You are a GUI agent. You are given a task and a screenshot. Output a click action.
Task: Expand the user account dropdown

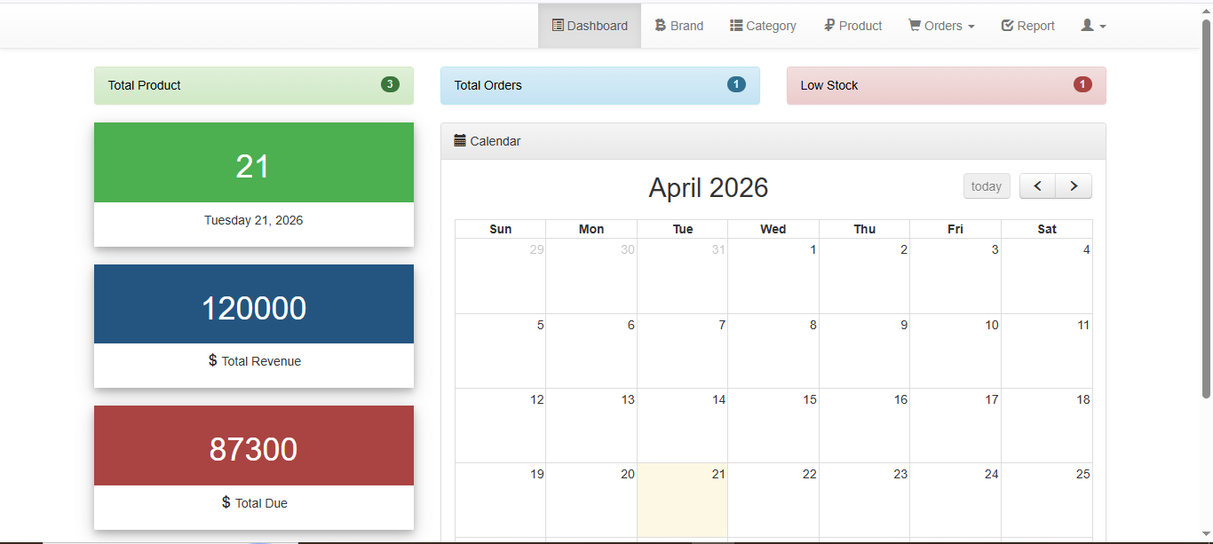[1093, 26]
